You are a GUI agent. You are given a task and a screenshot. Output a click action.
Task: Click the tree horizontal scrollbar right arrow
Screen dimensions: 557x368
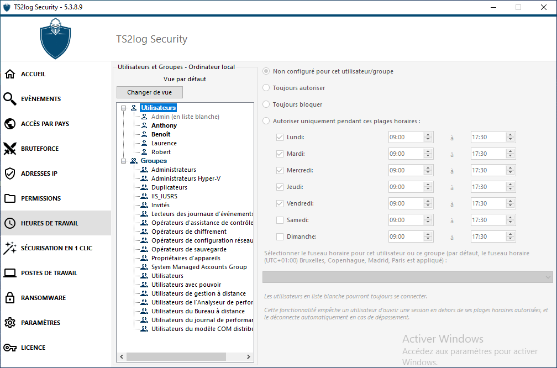pos(248,356)
